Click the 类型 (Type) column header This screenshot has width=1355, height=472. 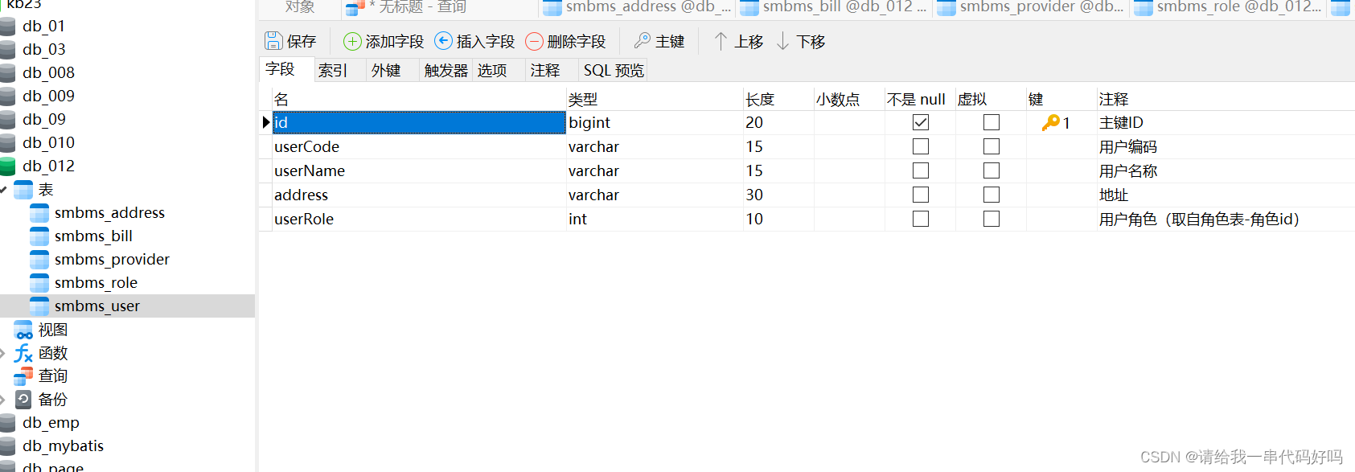[x=655, y=100]
